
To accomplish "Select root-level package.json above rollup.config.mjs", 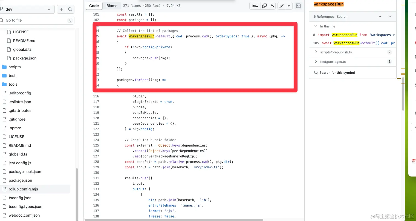I will (20, 180).
